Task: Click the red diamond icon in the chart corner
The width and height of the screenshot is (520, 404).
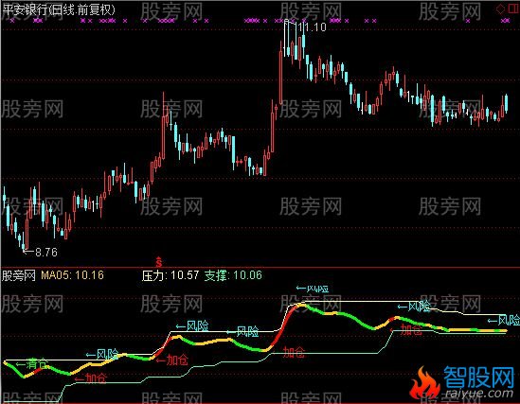Action: coord(500,9)
